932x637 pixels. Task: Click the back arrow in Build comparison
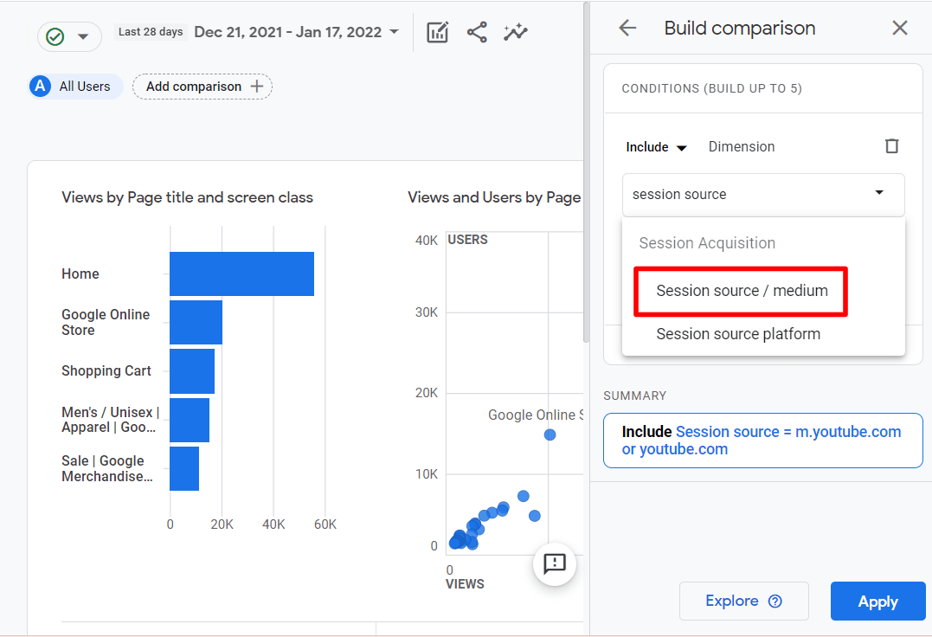click(x=627, y=28)
